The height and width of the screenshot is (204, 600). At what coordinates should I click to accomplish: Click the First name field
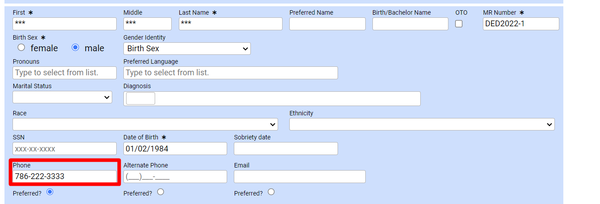(64, 24)
